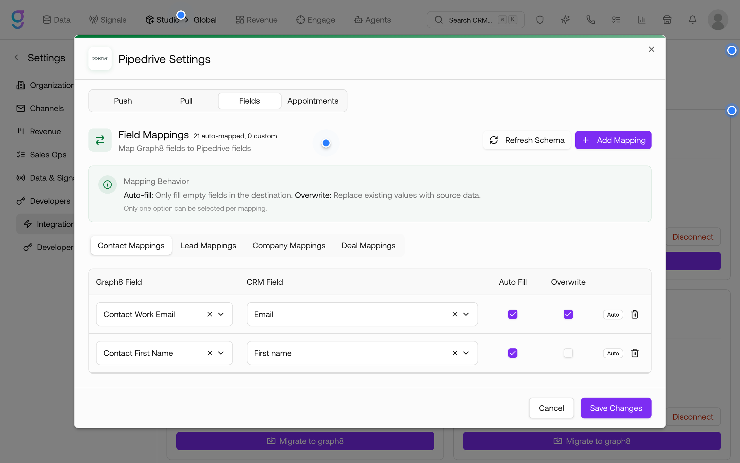Click Refresh Schema button
Viewport: 740px width, 463px height.
coord(527,140)
